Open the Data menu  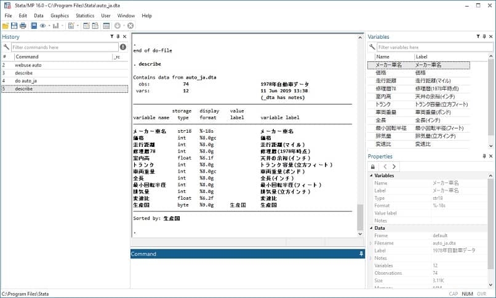[x=39, y=15]
